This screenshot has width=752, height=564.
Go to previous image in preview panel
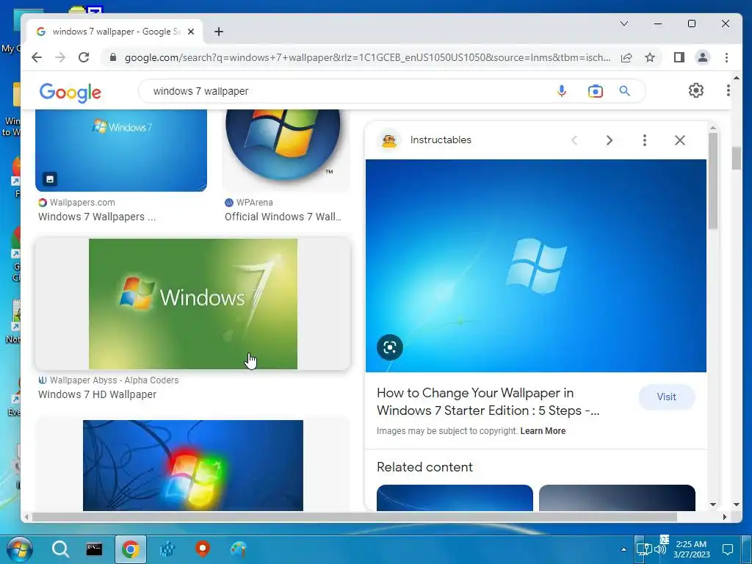(574, 140)
